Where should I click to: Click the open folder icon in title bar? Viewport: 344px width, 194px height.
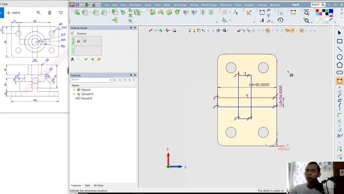click(82, 5)
